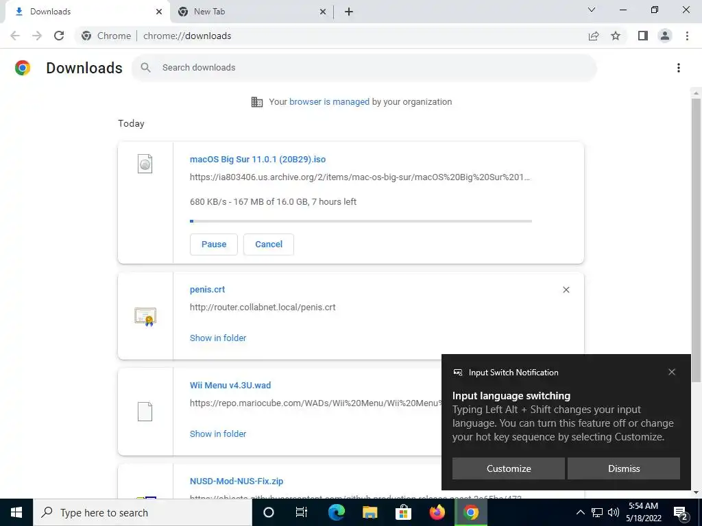Open the Downloads page more actions menu

click(x=679, y=68)
